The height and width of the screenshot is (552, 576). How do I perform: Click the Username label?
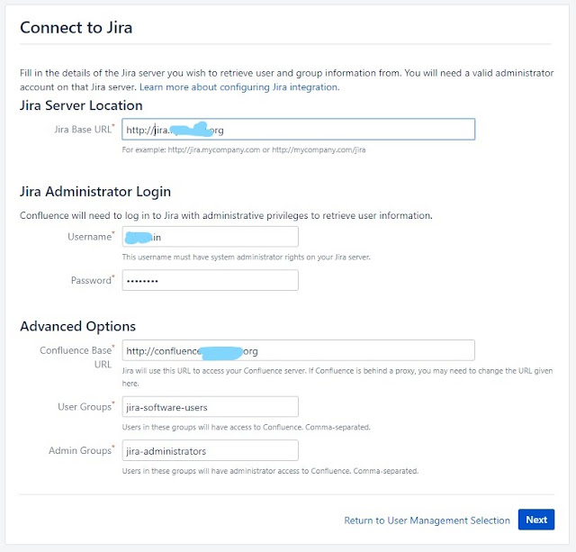click(91, 237)
